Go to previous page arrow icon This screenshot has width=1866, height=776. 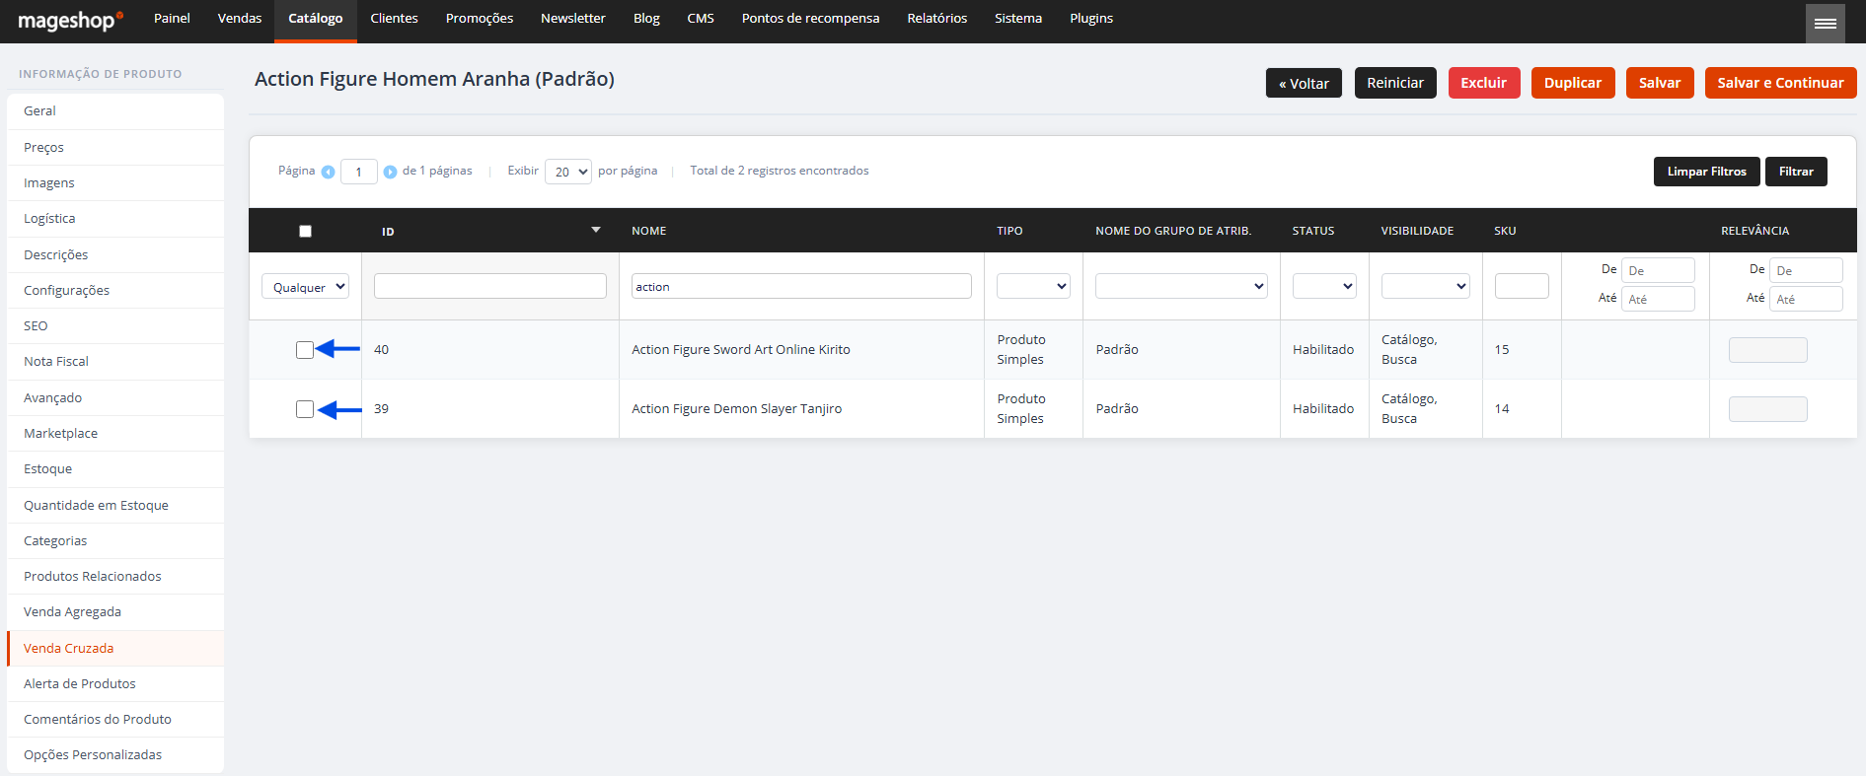coord(329,172)
